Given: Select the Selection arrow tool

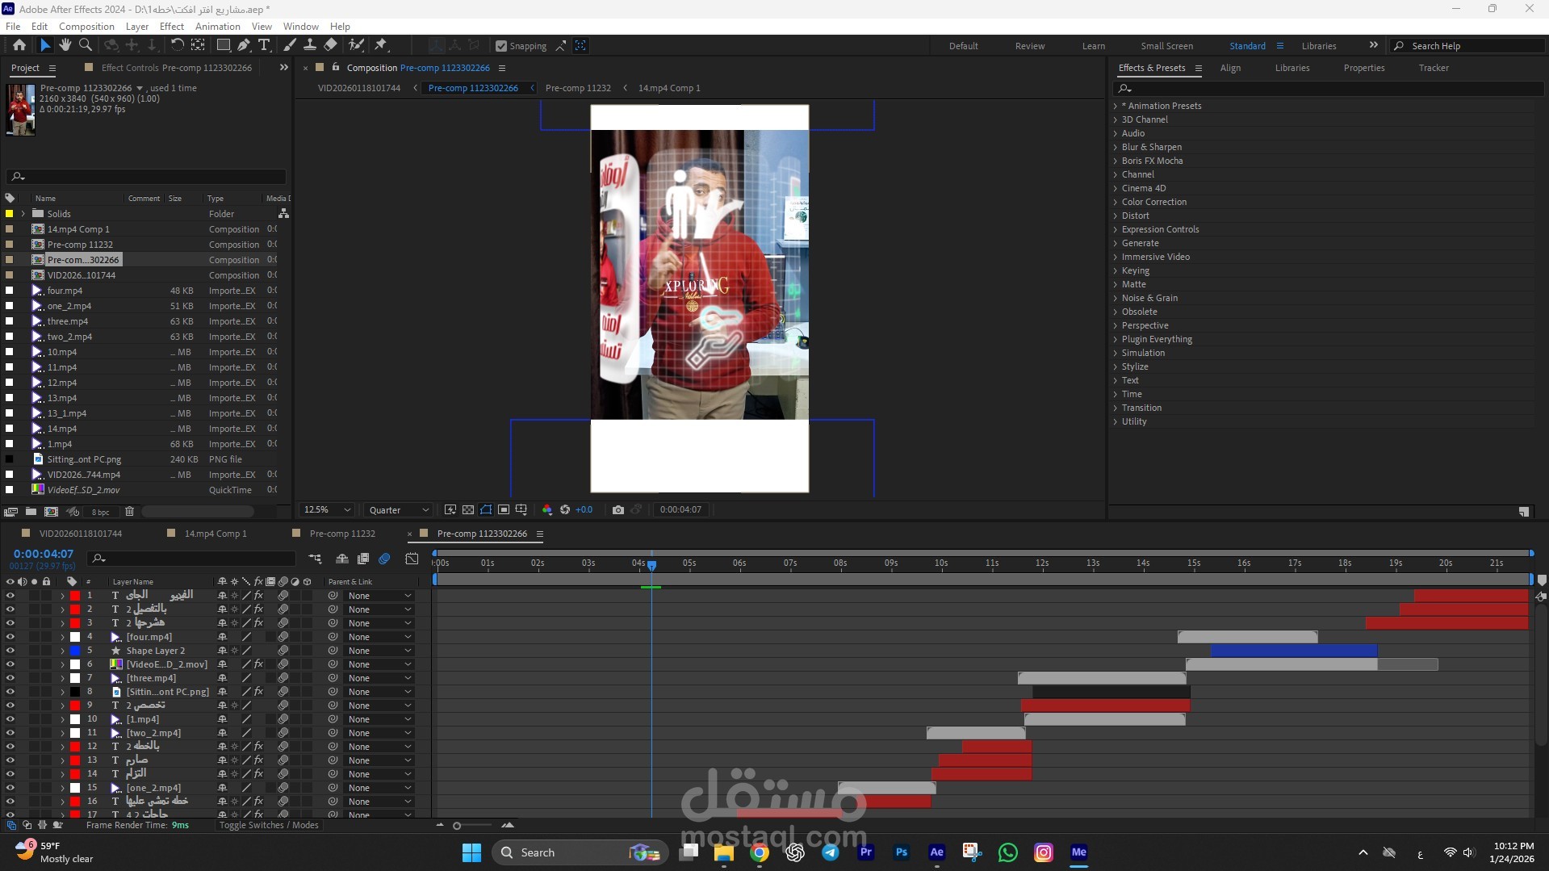Looking at the screenshot, I should point(45,45).
